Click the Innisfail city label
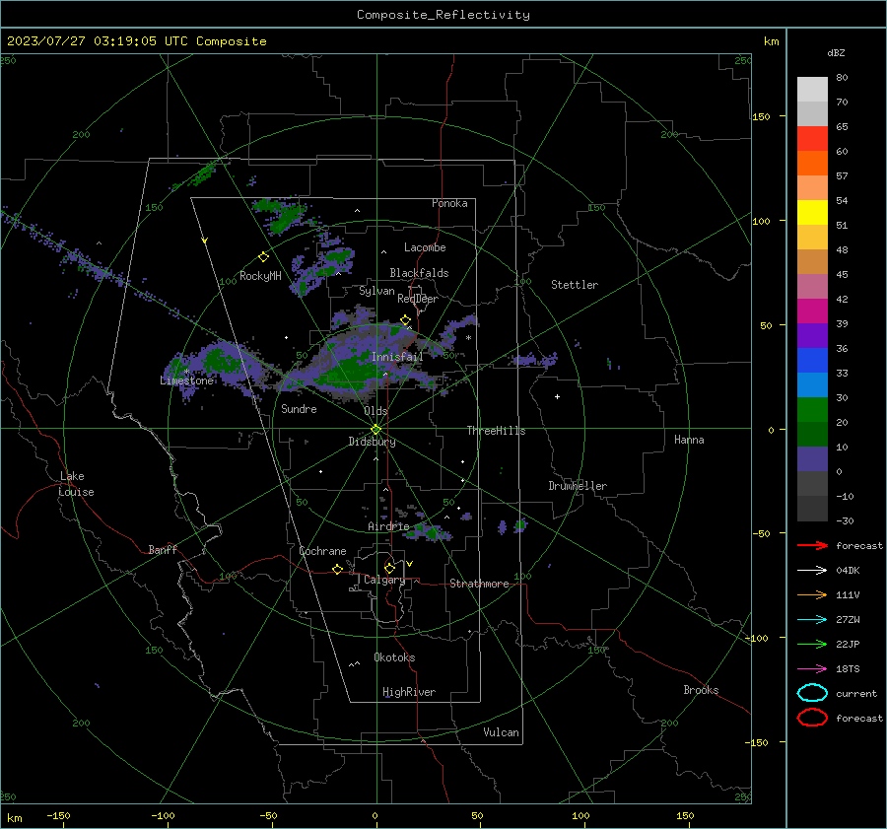This screenshot has width=887, height=829. coord(397,357)
